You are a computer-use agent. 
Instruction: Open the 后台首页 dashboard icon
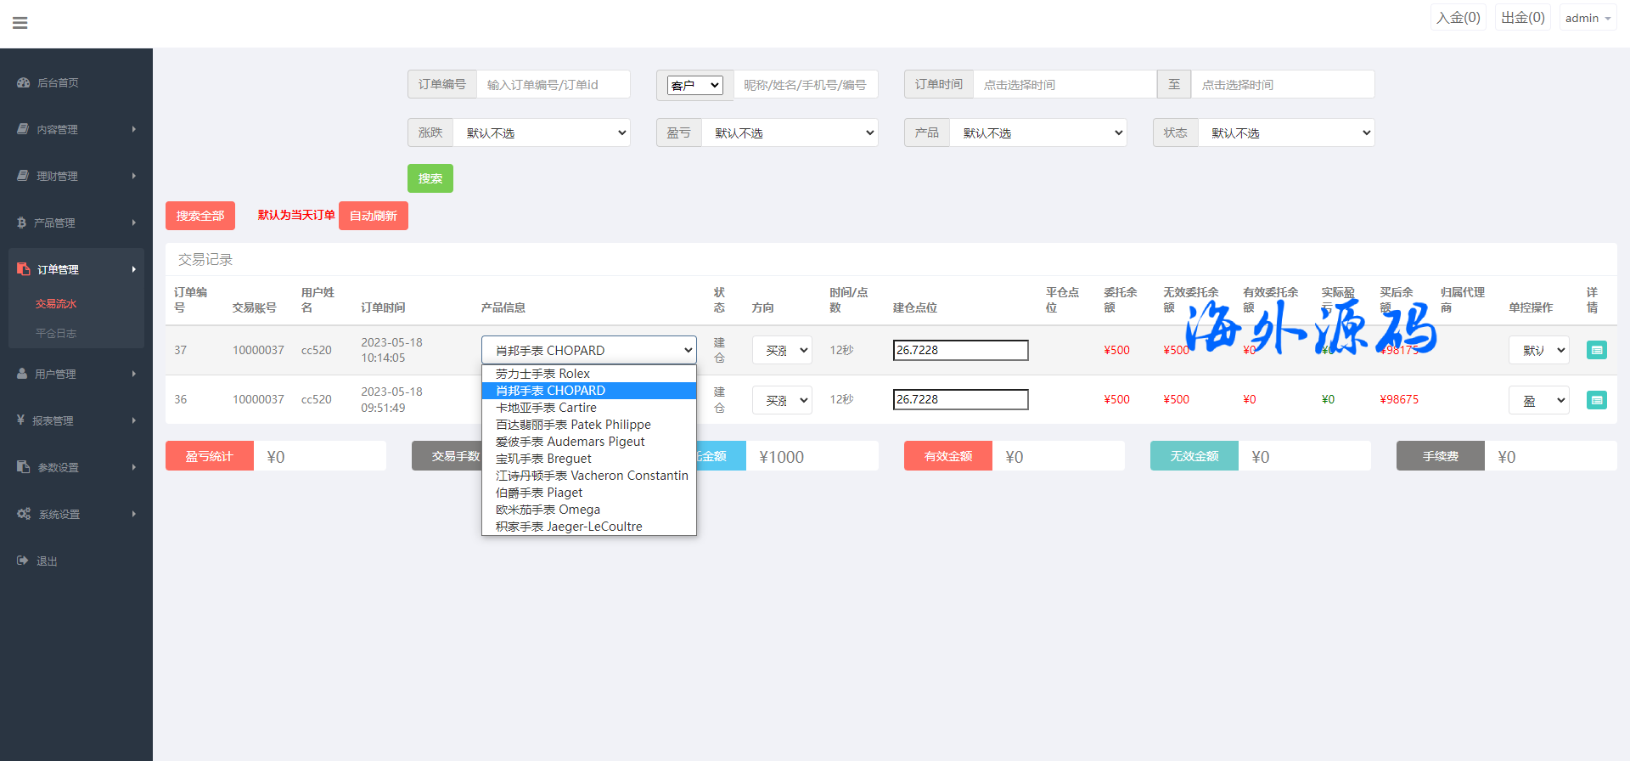tap(24, 82)
